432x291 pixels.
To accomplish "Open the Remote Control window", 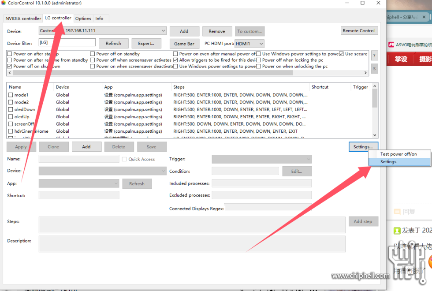I will coord(359,30).
